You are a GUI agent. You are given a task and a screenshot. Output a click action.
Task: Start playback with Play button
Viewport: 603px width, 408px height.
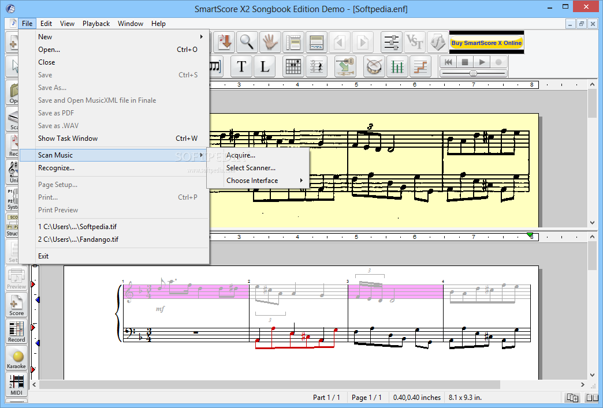coord(482,62)
